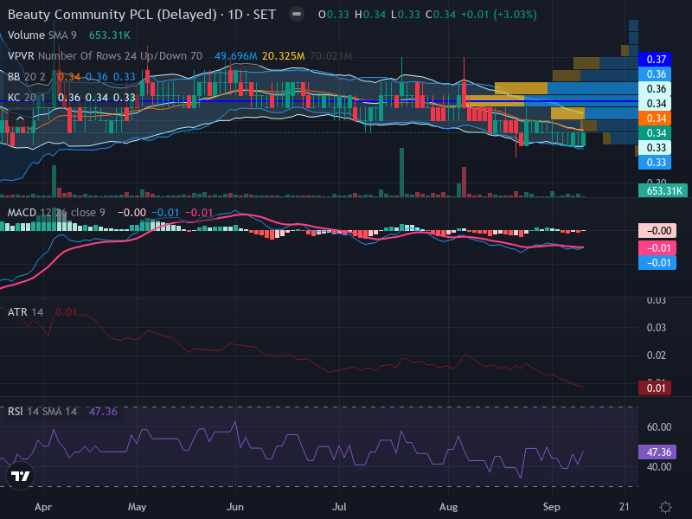
Task: Click the Aug marker on time axis
Action: (x=448, y=507)
